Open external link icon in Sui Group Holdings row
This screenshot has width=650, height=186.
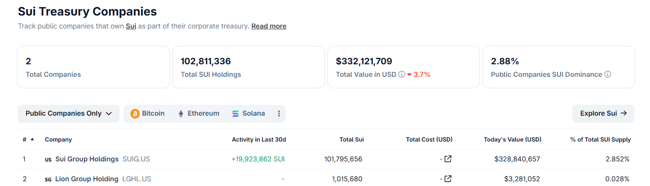448,159
